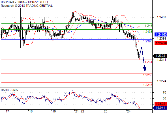This screenshot has width=167, height=113.
Task: Click the blue 19.0411 RSI value marker
Action: click(160, 108)
